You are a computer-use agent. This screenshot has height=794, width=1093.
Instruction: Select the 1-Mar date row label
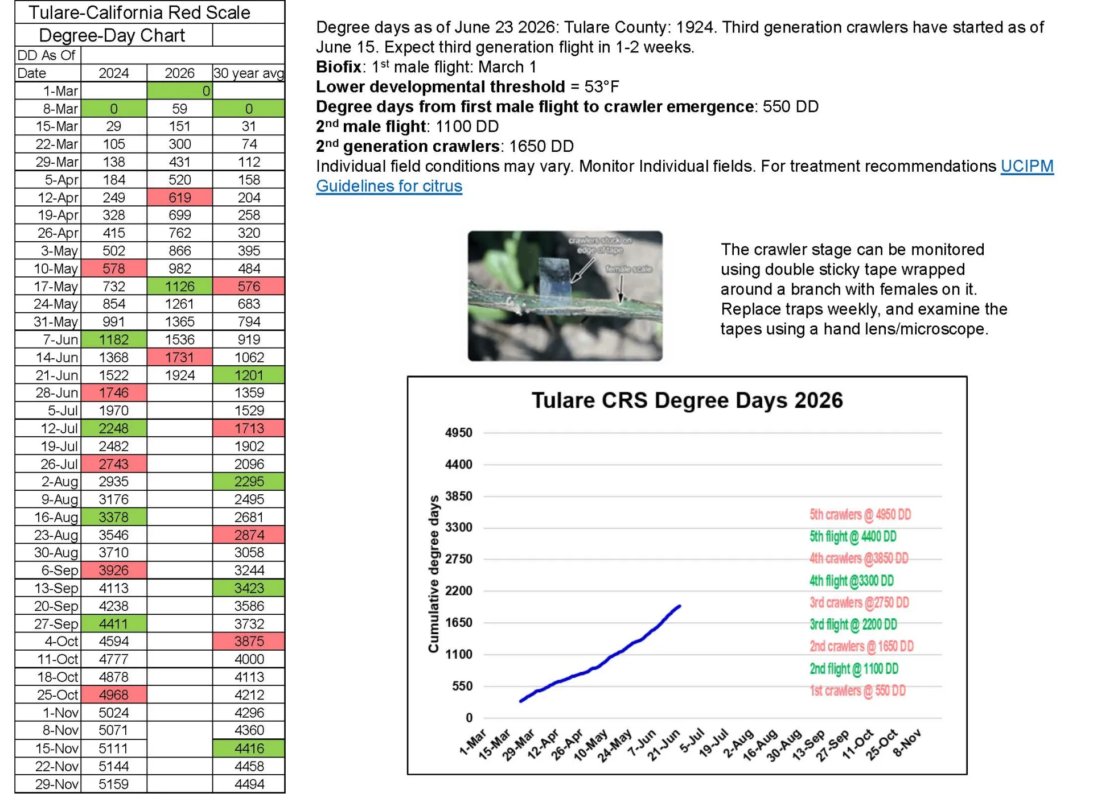click(48, 90)
